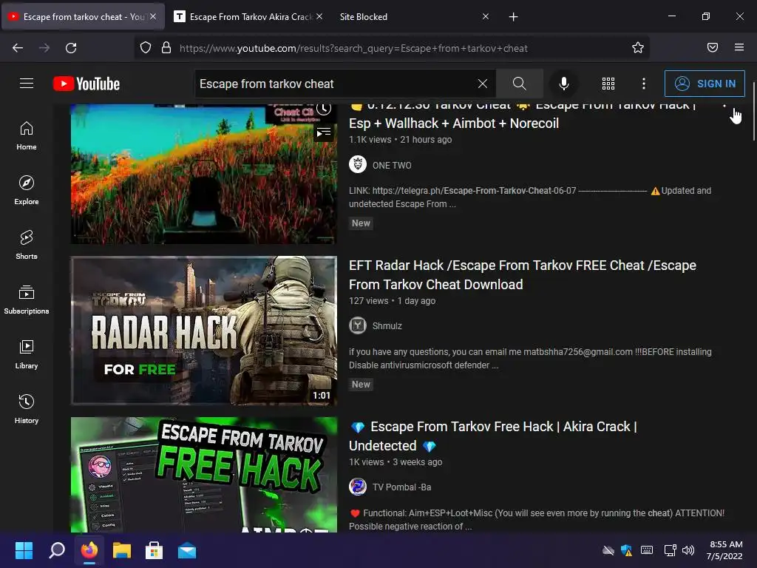Open tracking protection shield icon
757x568 pixels.
pyautogui.click(x=146, y=48)
